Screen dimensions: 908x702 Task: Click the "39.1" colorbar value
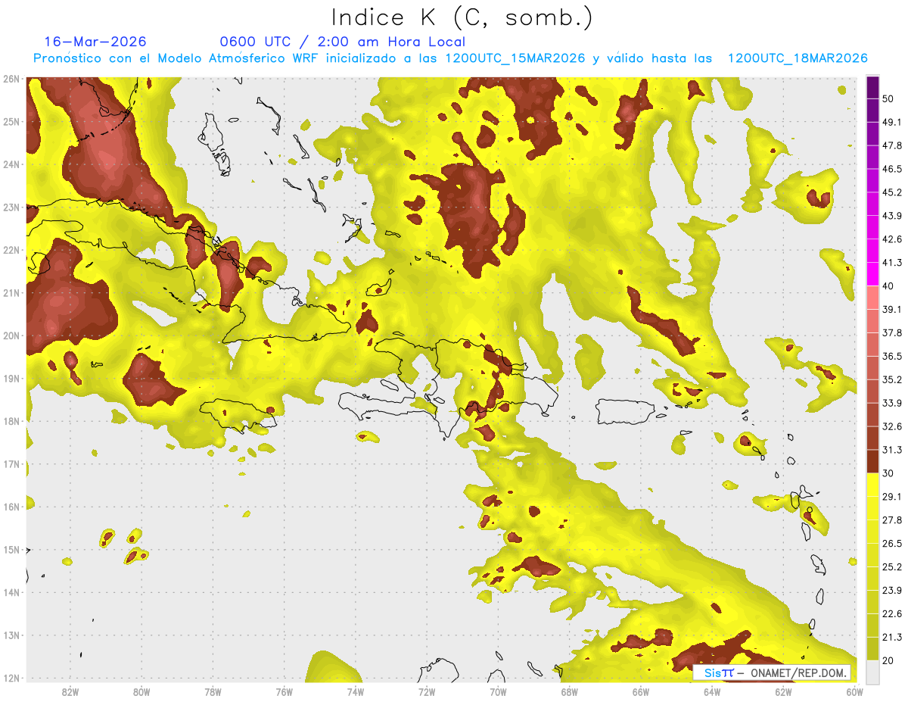pyautogui.click(x=892, y=309)
